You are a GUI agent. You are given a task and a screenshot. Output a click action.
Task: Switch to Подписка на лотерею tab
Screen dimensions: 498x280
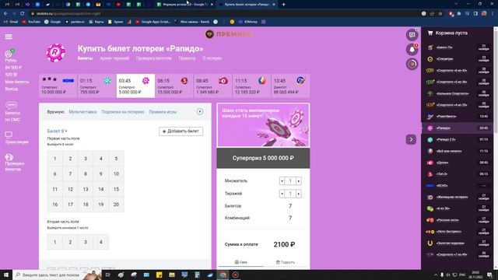click(123, 112)
